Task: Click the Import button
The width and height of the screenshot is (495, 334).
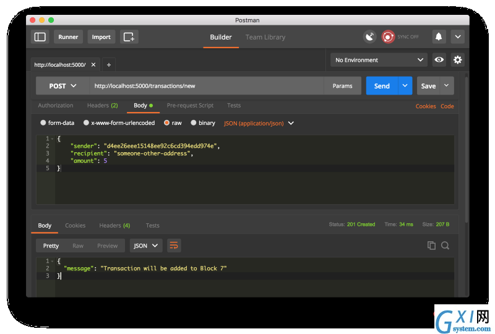Action: (101, 37)
